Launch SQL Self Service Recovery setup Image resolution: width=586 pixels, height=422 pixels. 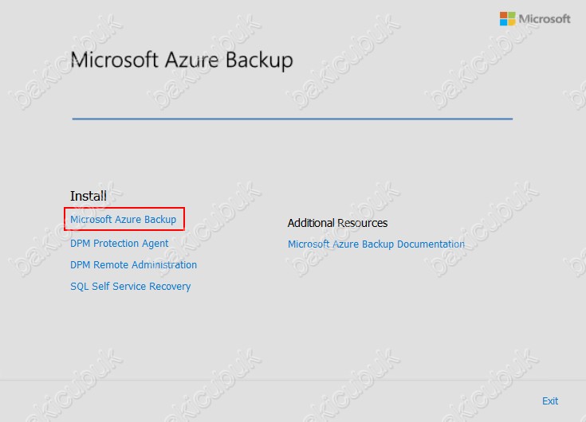[x=131, y=286]
